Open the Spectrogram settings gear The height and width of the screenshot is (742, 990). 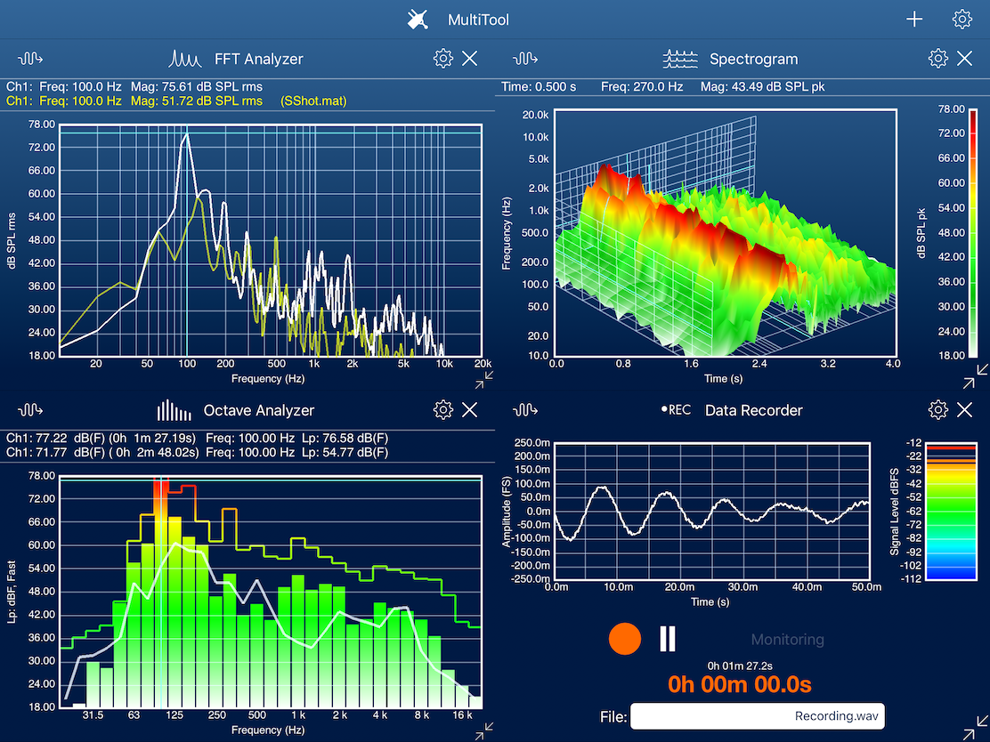click(x=937, y=58)
